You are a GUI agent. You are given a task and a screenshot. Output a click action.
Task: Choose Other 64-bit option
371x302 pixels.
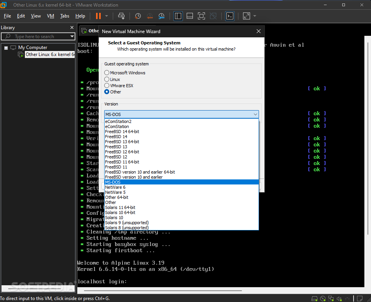pos(181,197)
